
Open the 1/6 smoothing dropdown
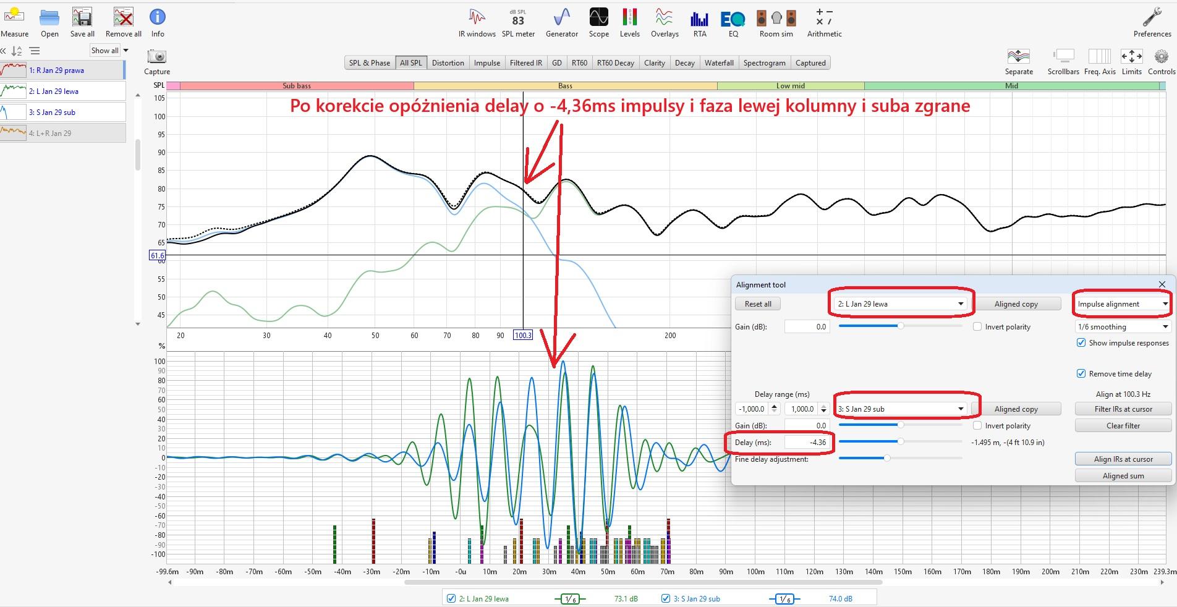1123,327
